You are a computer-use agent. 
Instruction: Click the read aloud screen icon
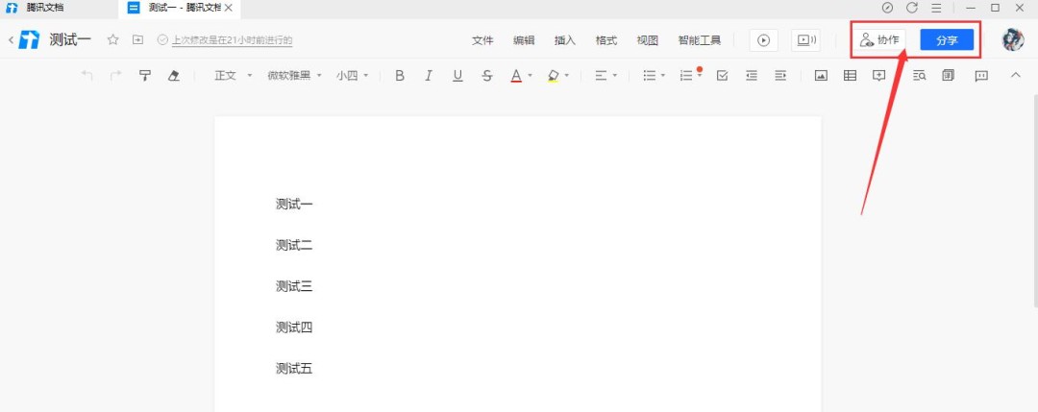pos(805,40)
